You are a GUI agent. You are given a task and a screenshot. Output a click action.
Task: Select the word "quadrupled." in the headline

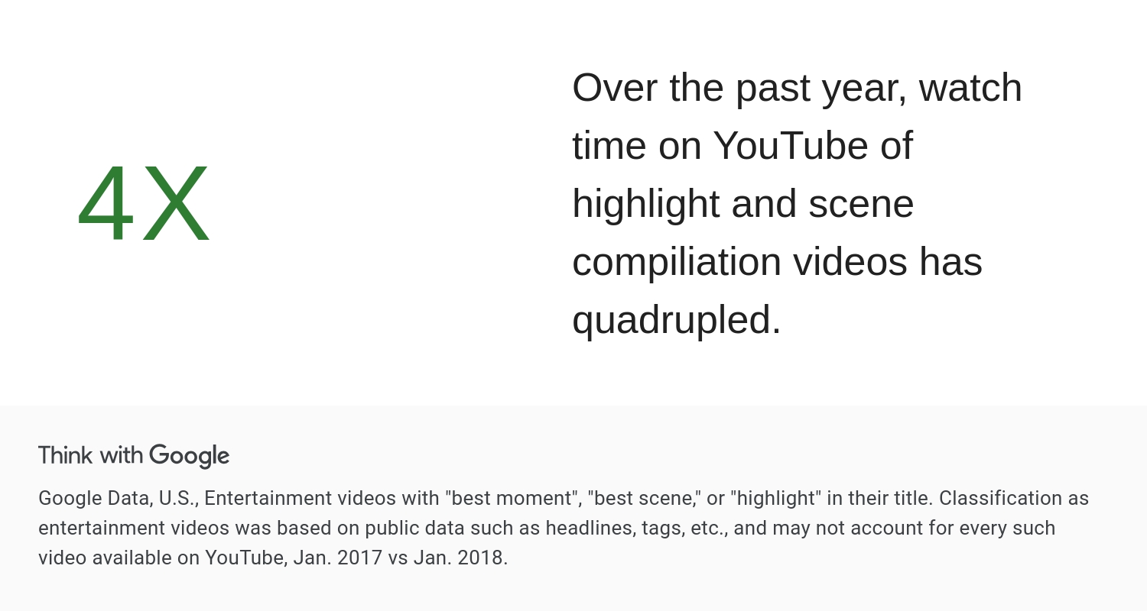(677, 319)
